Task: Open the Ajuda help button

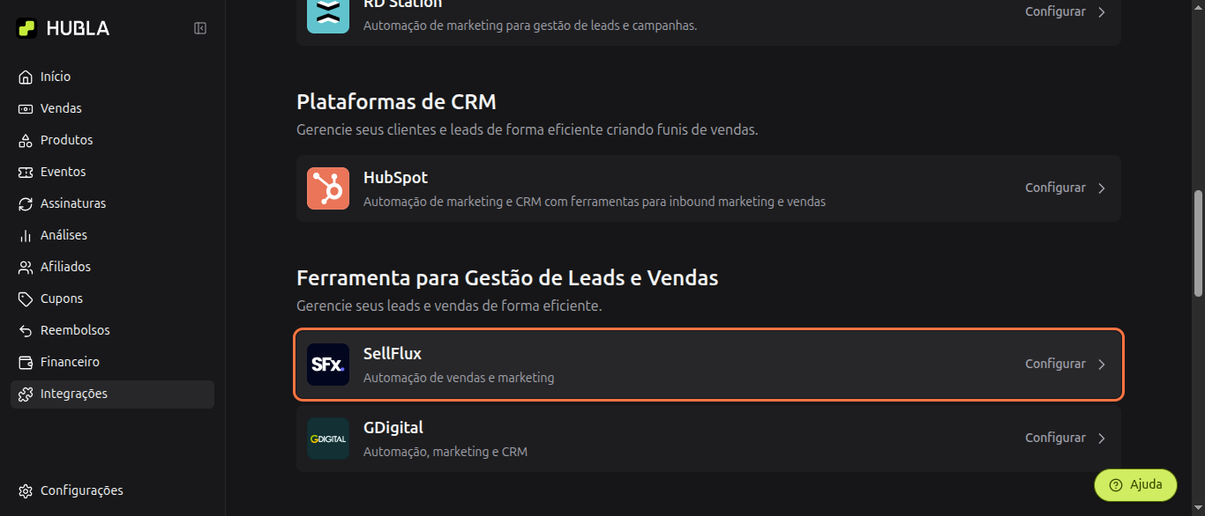Action: (1135, 484)
